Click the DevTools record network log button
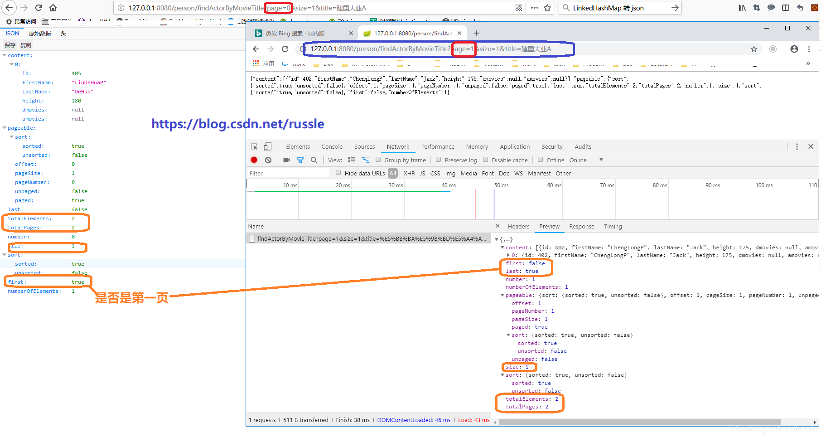821x437 pixels. click(254, 160)
